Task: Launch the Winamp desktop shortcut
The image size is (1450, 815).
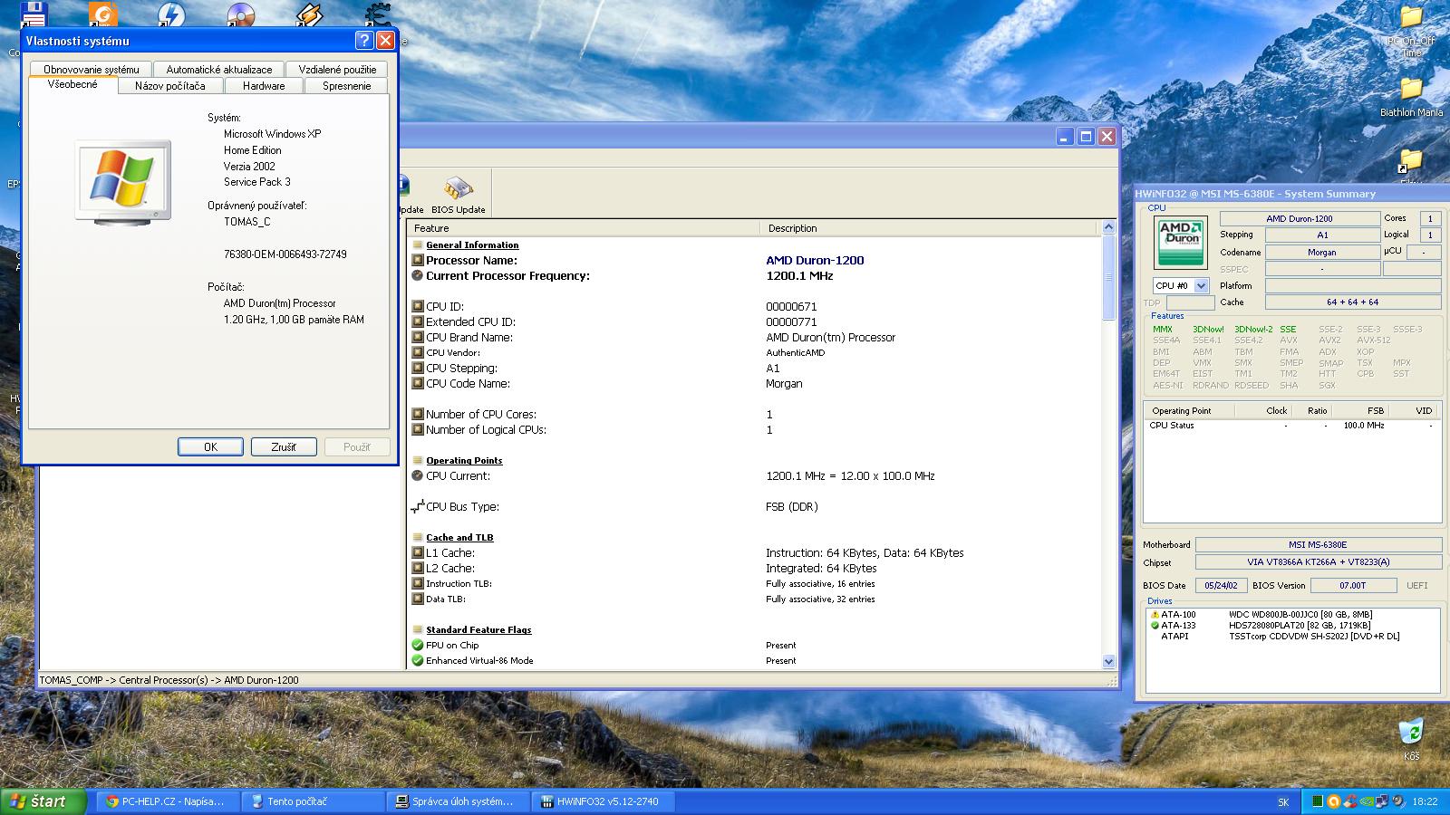Action: point(309,14)
